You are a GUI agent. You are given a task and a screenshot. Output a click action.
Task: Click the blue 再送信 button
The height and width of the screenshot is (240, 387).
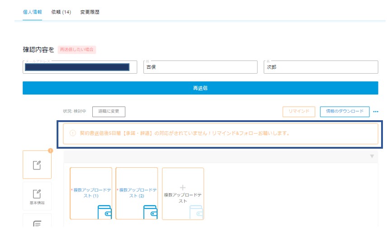(201, 88)
